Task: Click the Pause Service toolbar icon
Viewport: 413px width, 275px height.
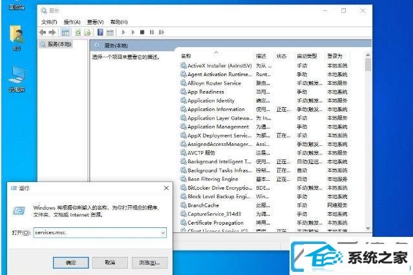Action: click(152, 32)
